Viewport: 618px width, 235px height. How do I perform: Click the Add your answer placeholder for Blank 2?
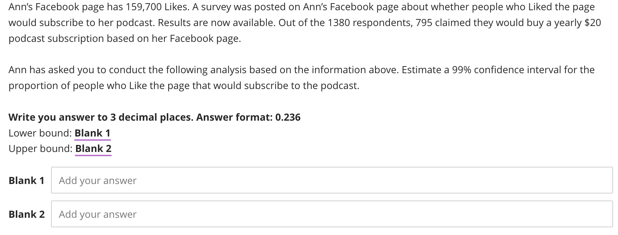click(97, 214)
